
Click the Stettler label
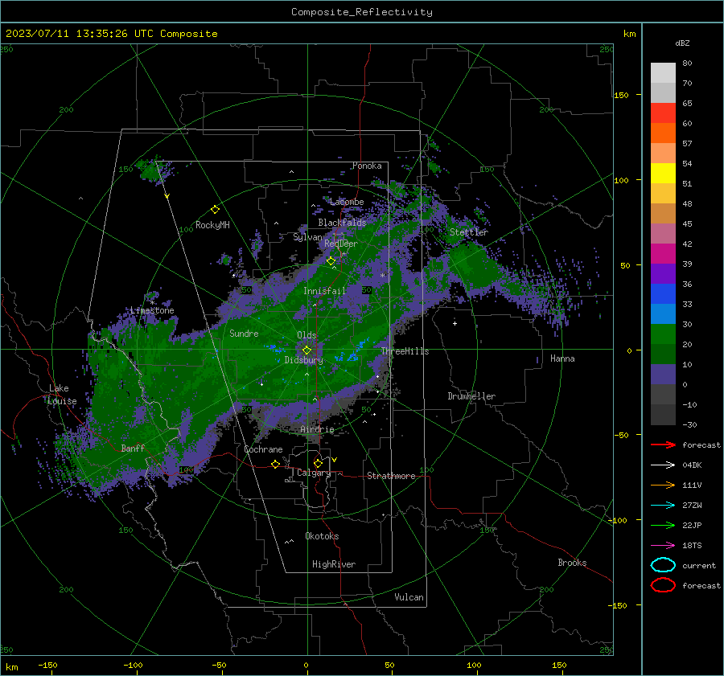click(469, 232)
